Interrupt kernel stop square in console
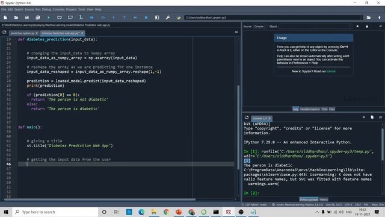 [x=363, y=118]
